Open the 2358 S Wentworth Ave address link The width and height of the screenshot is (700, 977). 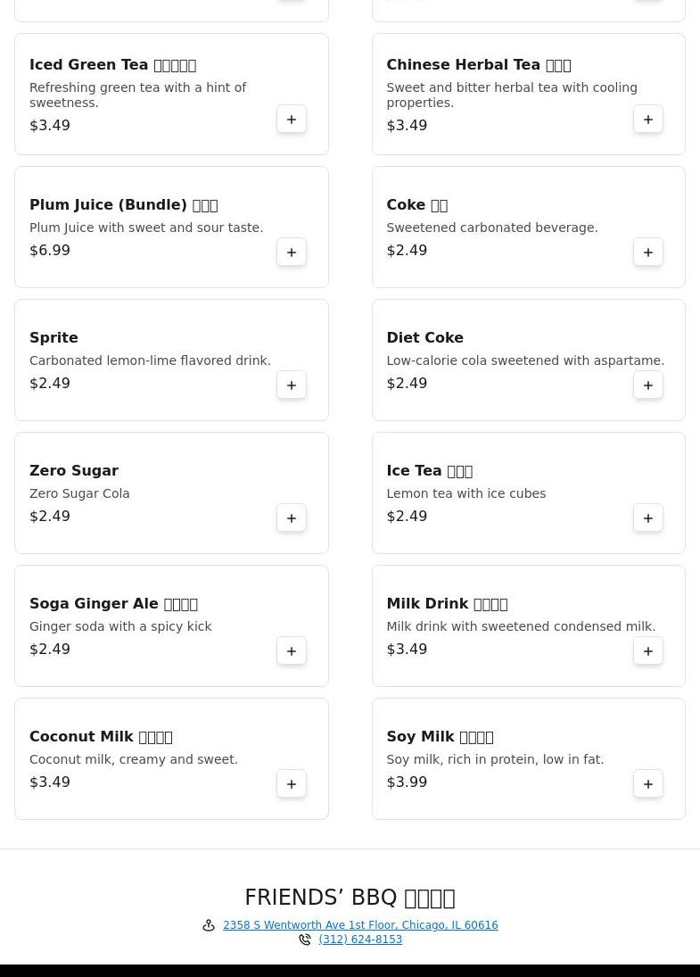(360, 925)
